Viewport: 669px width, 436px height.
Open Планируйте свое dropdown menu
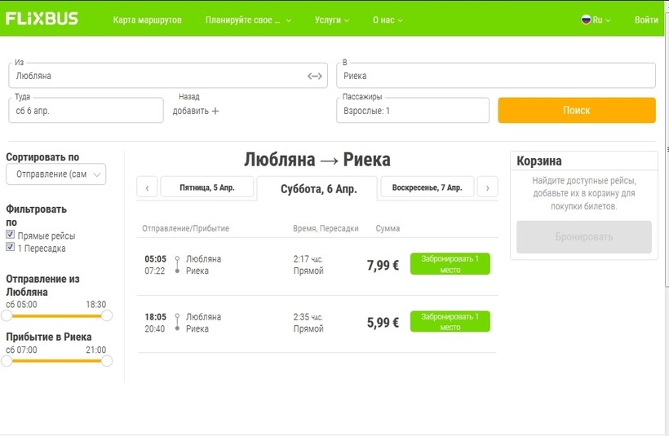pyautogui.click(x=248, y=20)
